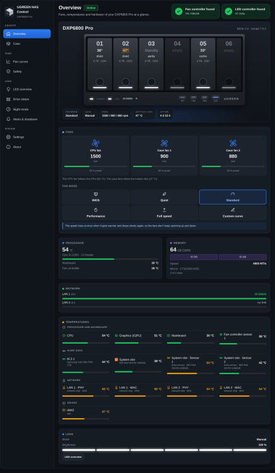This screenshot has height=473, width=275.
Task: Open LED overview from the sidebar
Action: coord(27,90)
